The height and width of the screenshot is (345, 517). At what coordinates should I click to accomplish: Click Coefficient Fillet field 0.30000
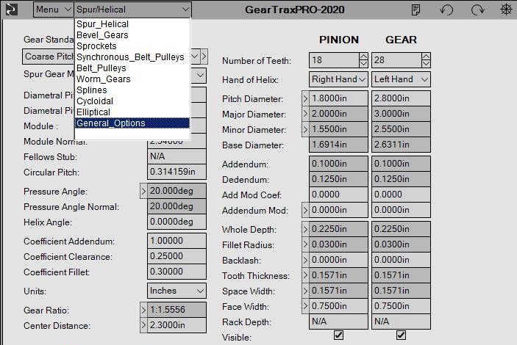click(x=177, y=272)
